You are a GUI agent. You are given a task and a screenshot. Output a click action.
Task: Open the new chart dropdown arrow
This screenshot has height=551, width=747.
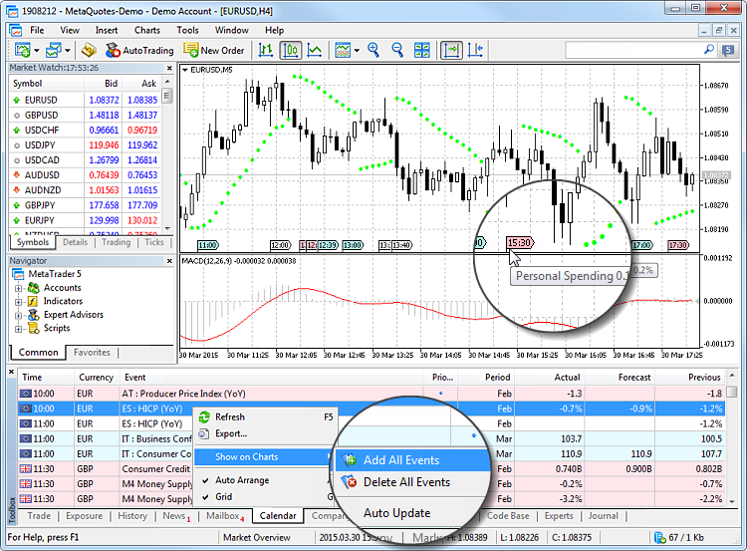pyautogui.click(x=37, y=50)
